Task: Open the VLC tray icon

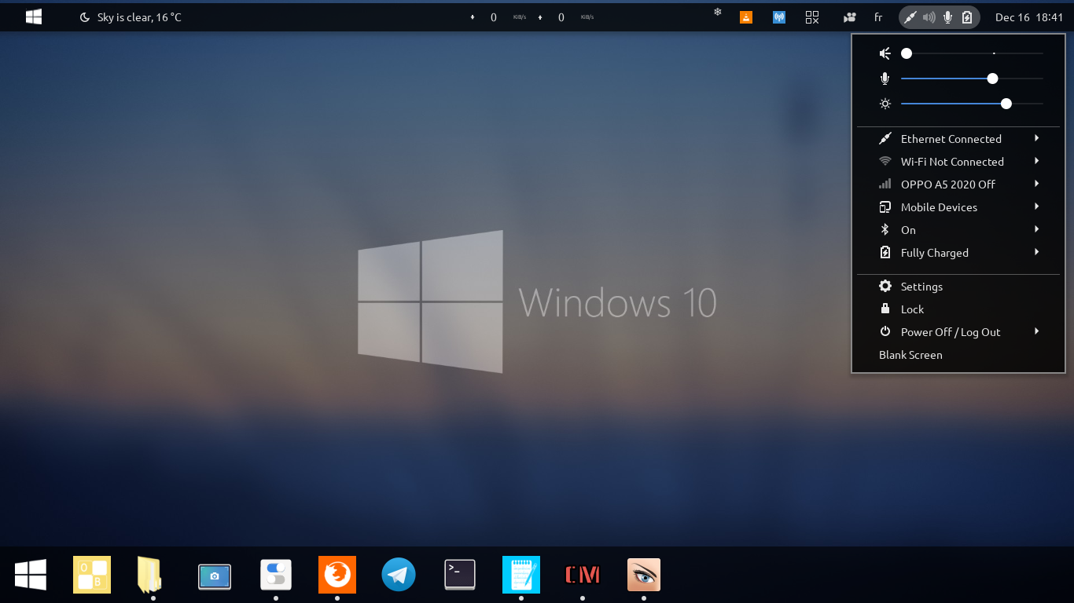Action: (x=746, y=17)
